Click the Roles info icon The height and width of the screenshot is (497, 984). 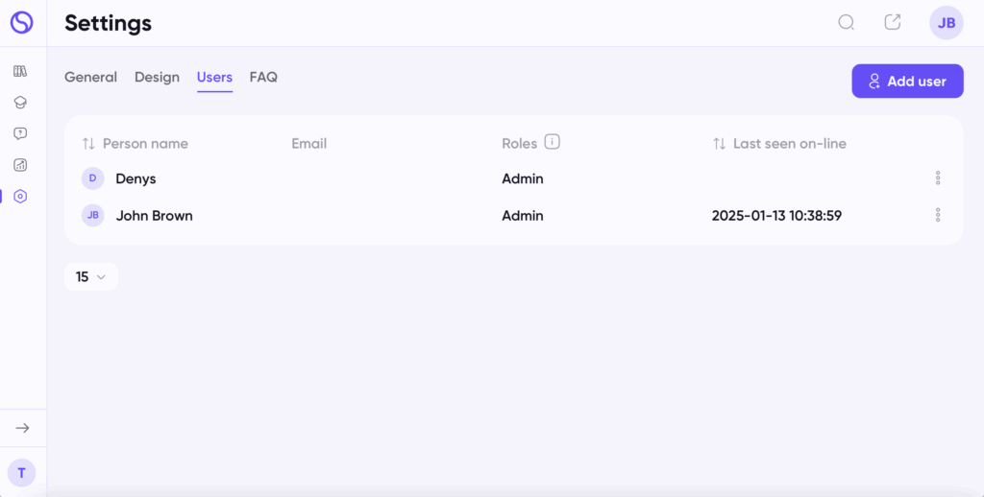(552, 142)
